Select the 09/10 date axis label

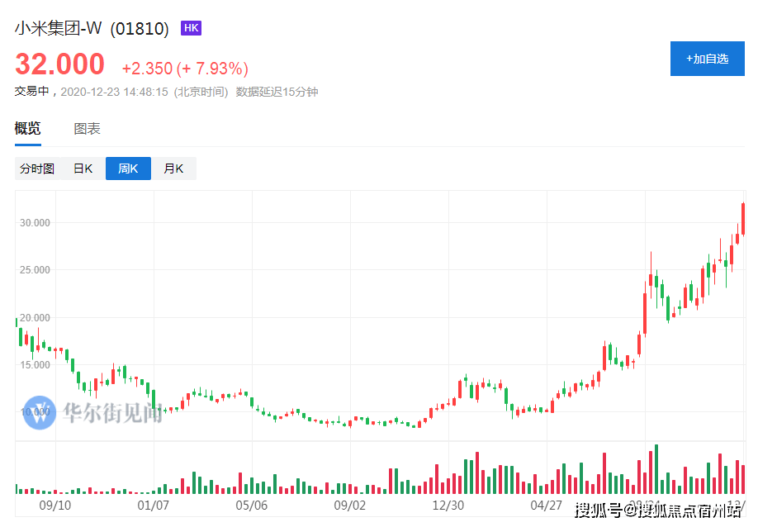(x=55, y=505)
